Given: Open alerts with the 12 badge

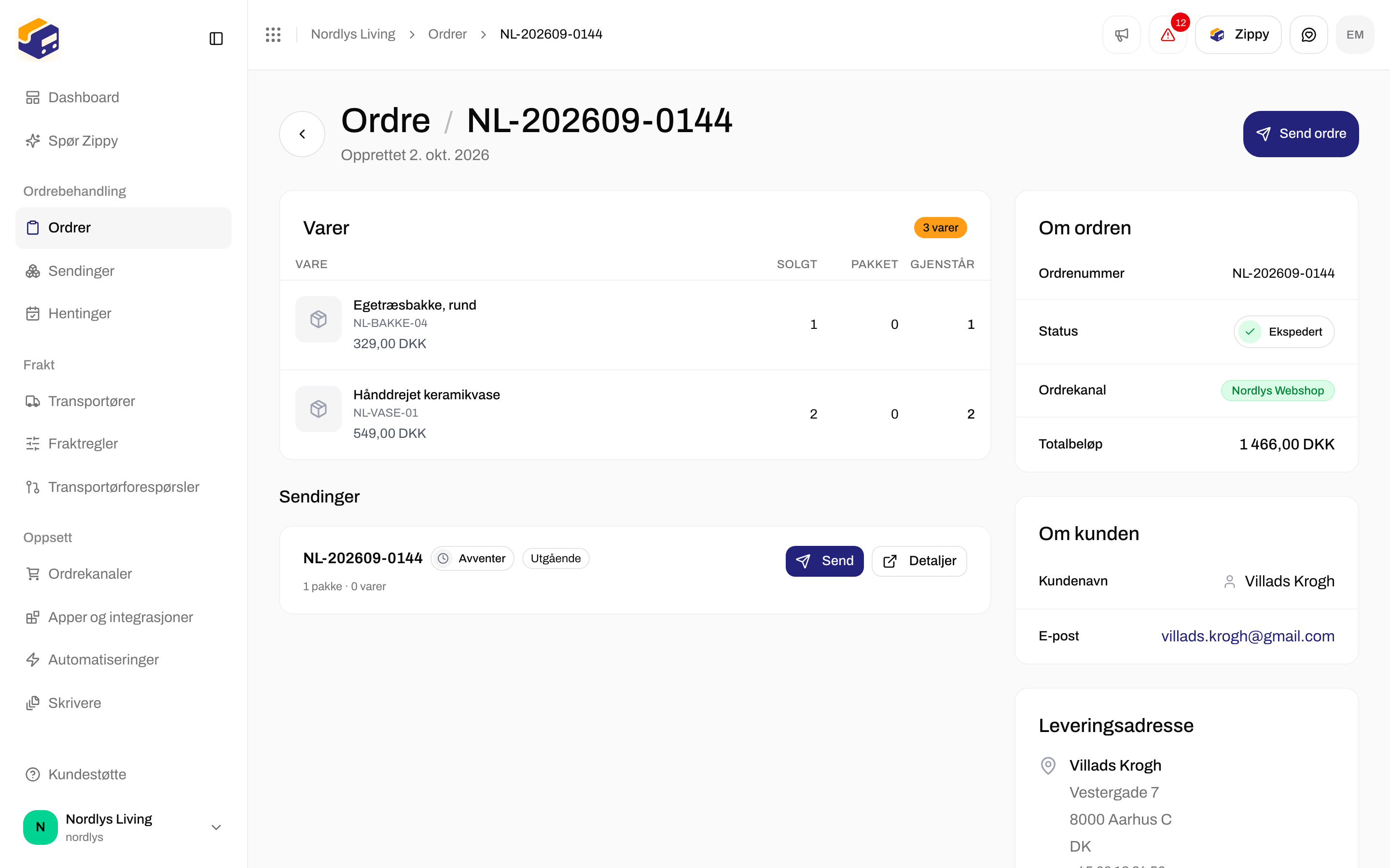Looking at the screenshot, I should point(1168,34).
